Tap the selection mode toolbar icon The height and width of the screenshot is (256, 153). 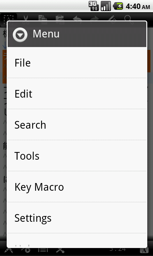click(x=9, y=18)
